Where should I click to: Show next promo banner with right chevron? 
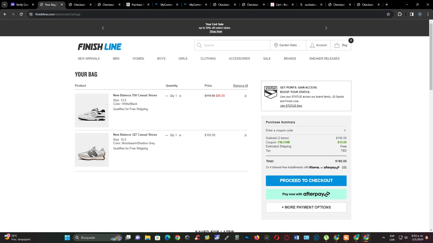(326, 28)
